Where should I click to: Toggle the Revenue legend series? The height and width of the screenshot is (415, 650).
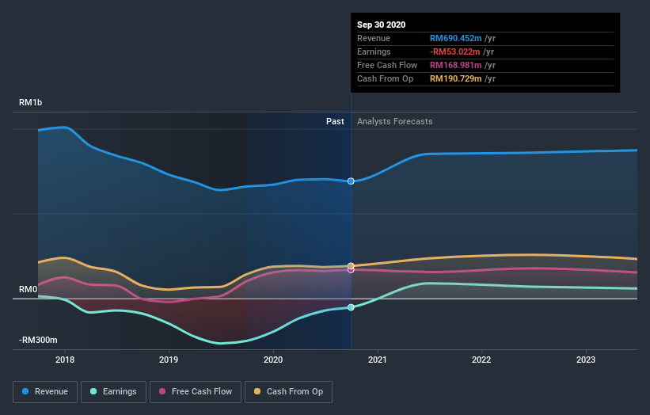point(45,392)
